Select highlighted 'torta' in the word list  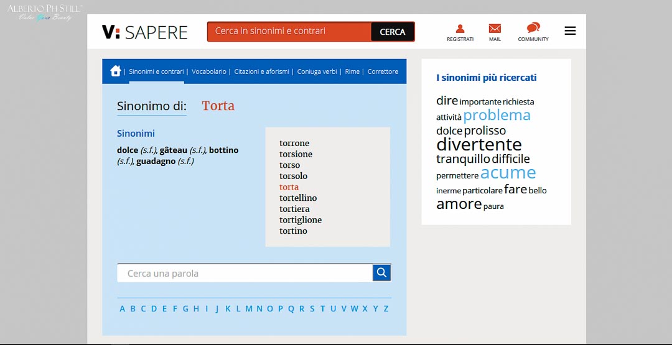[x=289, y=187]
